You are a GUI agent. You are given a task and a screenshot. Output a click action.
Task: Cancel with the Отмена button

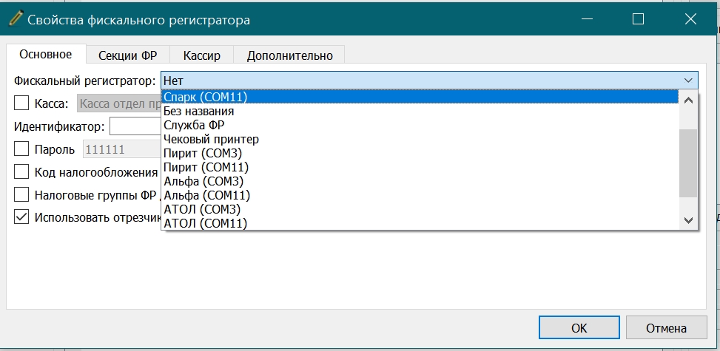666,328
